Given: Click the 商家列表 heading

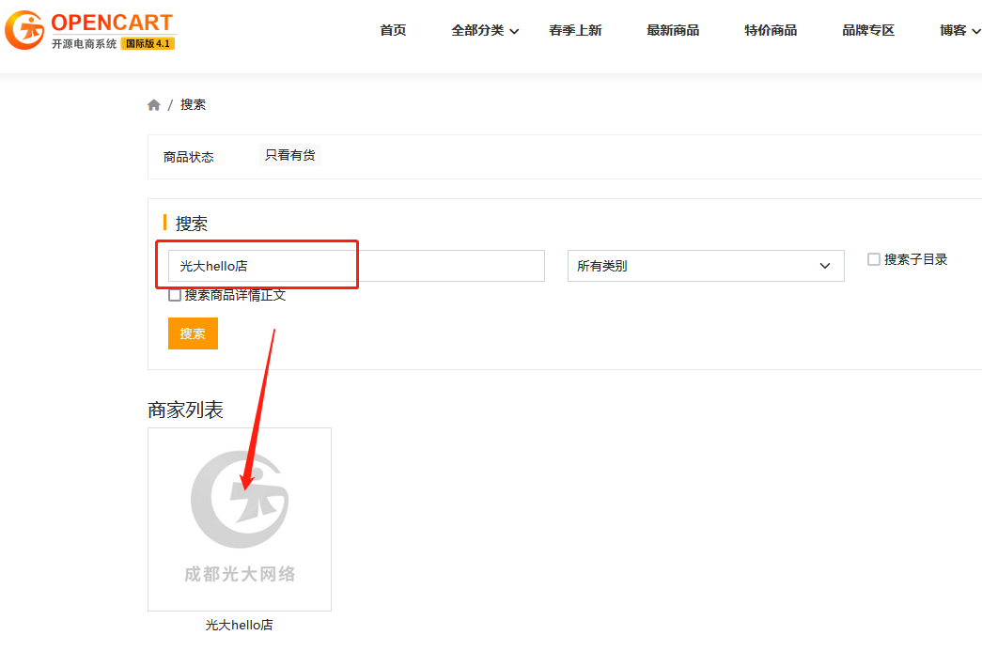Looking at the screenshot, I should point(185,410).
